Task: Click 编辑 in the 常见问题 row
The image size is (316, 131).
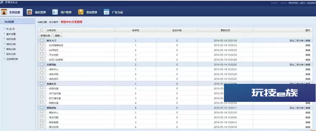Action: [308, 117]
